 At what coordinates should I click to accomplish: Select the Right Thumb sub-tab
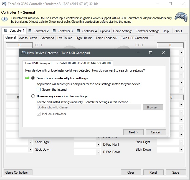tap(84, 38)
